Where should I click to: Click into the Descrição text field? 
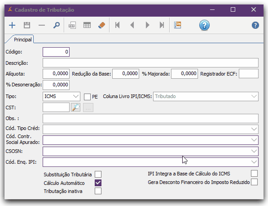click(x=150, y=63)
